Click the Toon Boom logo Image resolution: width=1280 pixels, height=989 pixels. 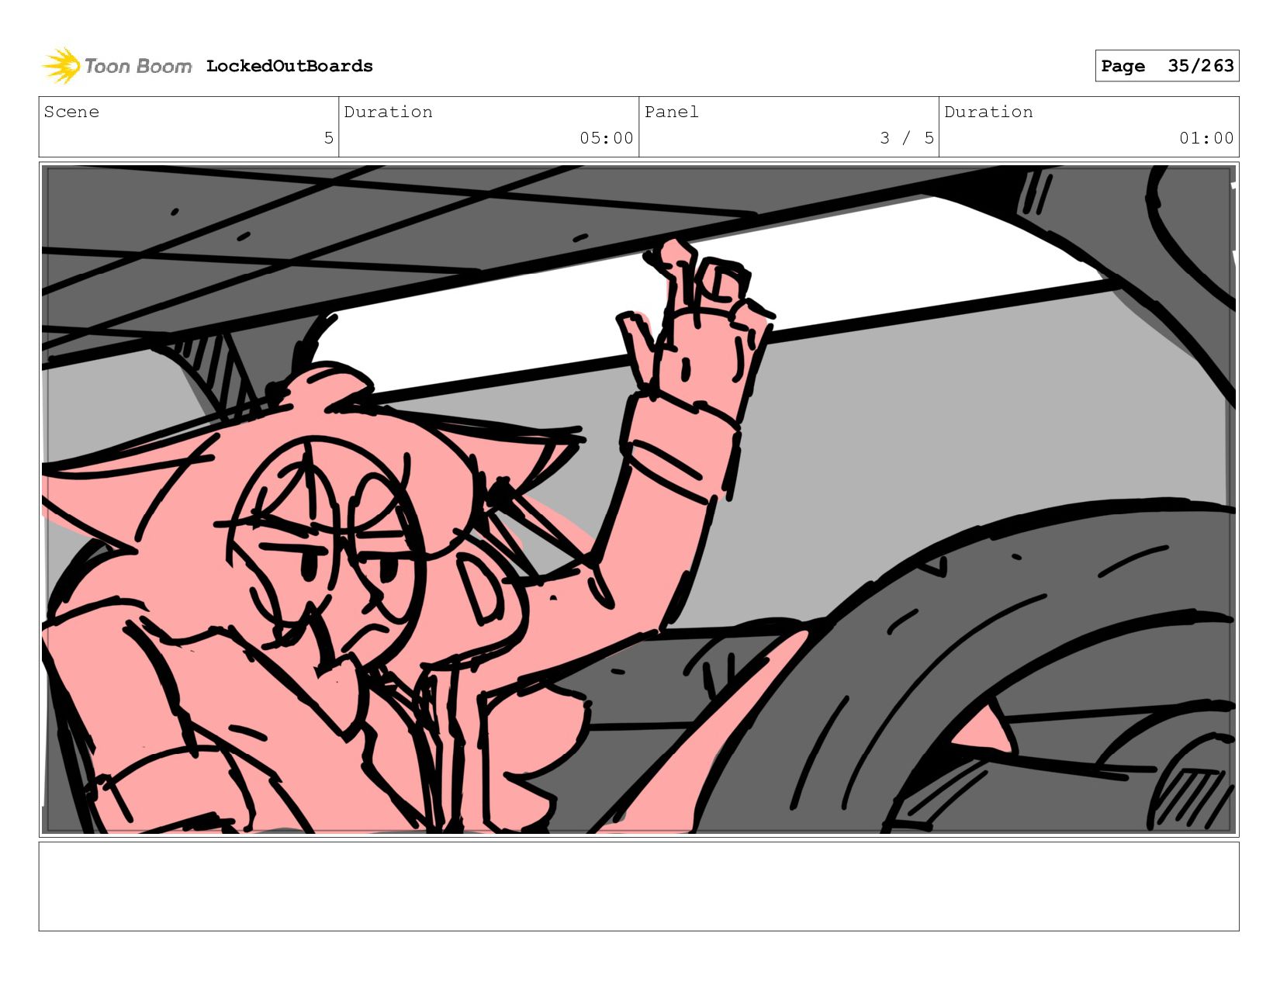point(116,66)
